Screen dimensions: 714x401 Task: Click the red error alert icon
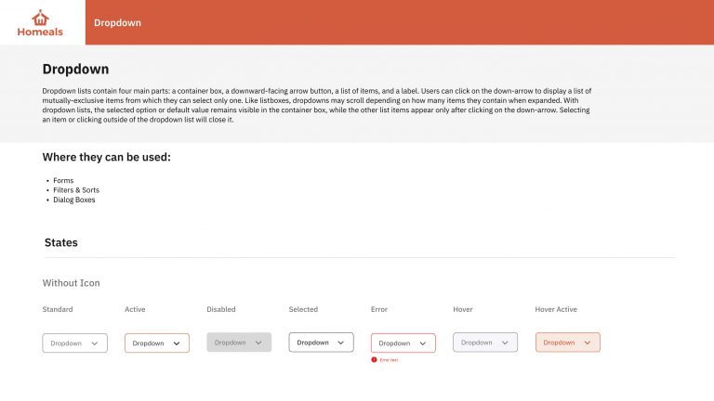[x=374, y=359]
